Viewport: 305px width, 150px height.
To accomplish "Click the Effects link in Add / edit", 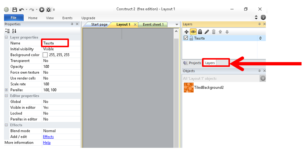I will click(x=48, y=137).
